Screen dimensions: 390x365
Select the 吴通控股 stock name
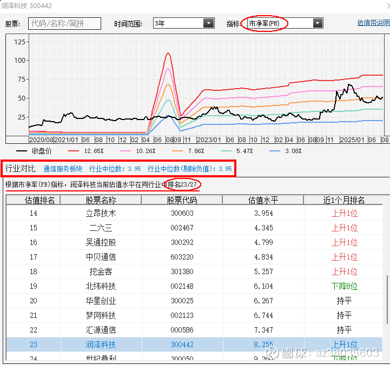101,242
